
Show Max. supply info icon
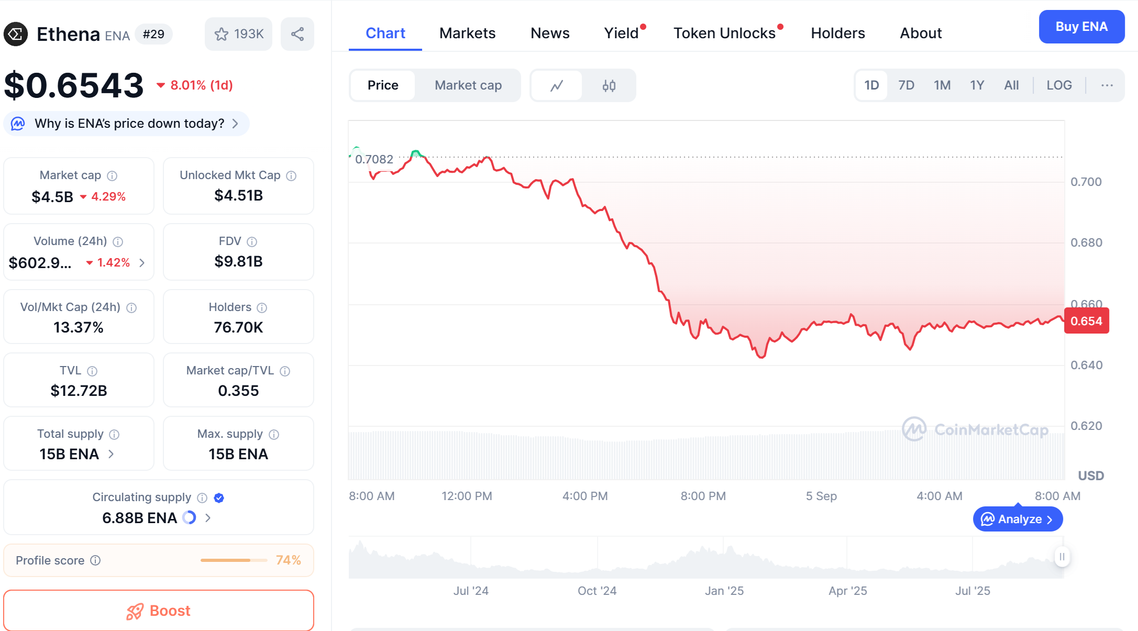click(274, 435)
